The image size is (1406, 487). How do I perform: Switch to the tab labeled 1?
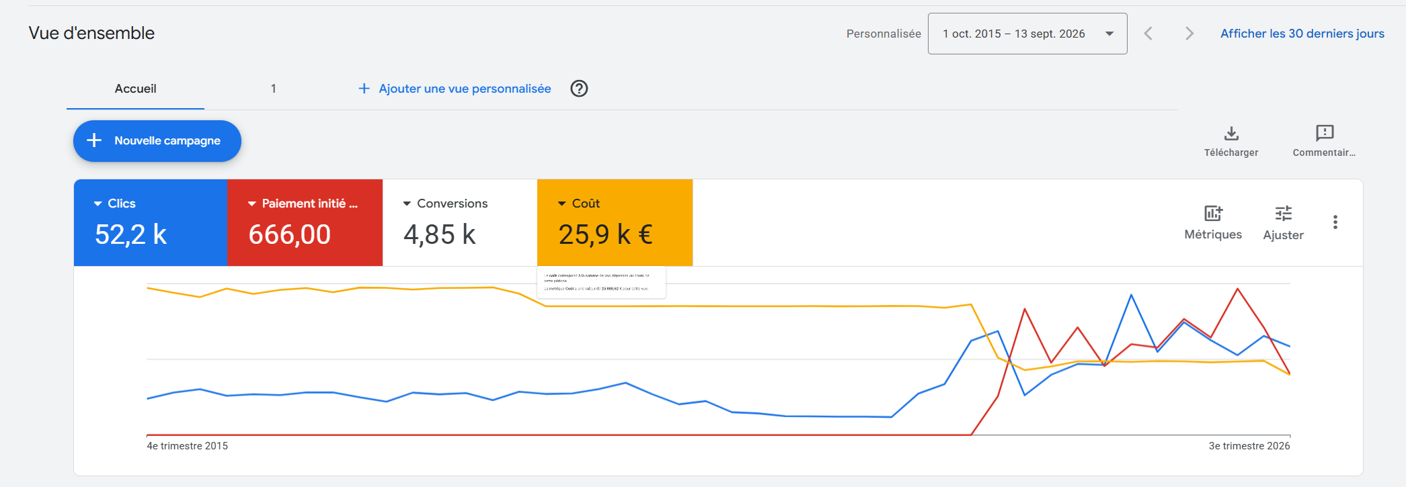tap(274, 89)
